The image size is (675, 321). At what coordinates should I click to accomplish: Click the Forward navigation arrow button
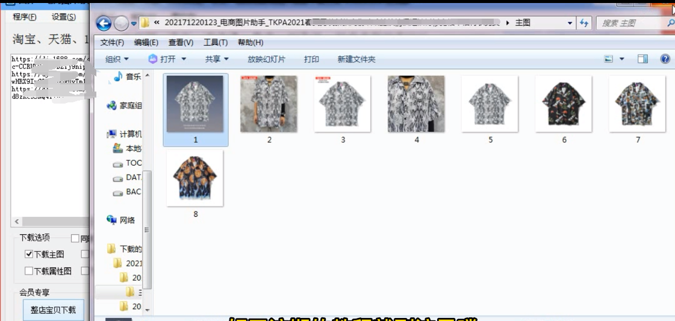121,23
